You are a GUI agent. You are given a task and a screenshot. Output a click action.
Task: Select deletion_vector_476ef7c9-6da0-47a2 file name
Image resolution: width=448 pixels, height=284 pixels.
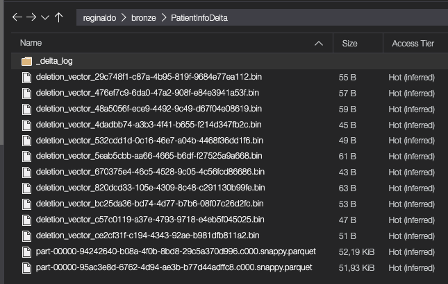point(147,93)
